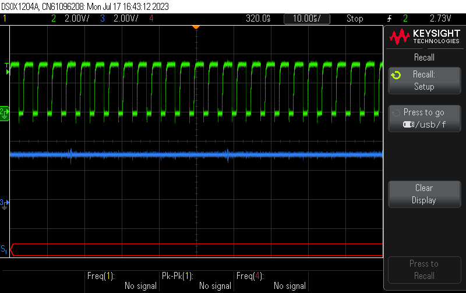Screen dimensions: 466x293
Task: Click the Recall Setup softkey
Action: pos(425,80)
